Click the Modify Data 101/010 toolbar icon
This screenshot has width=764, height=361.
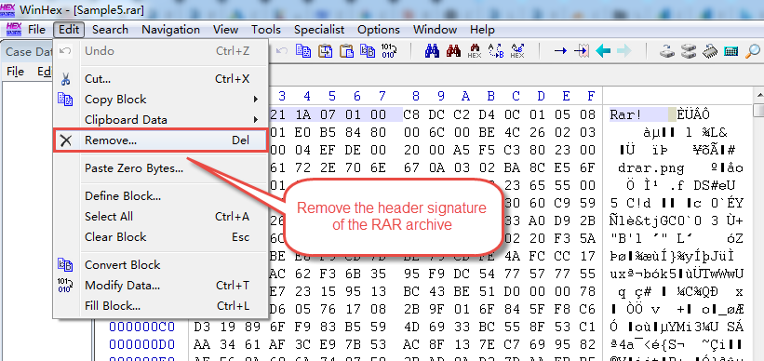tap(389, 50)
